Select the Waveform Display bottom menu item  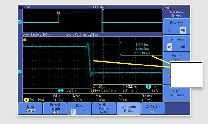[128, 108]
